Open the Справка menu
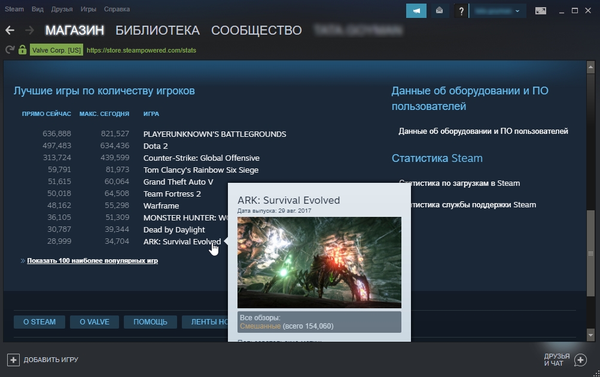The image size is (600, 377). click(117, 9)
